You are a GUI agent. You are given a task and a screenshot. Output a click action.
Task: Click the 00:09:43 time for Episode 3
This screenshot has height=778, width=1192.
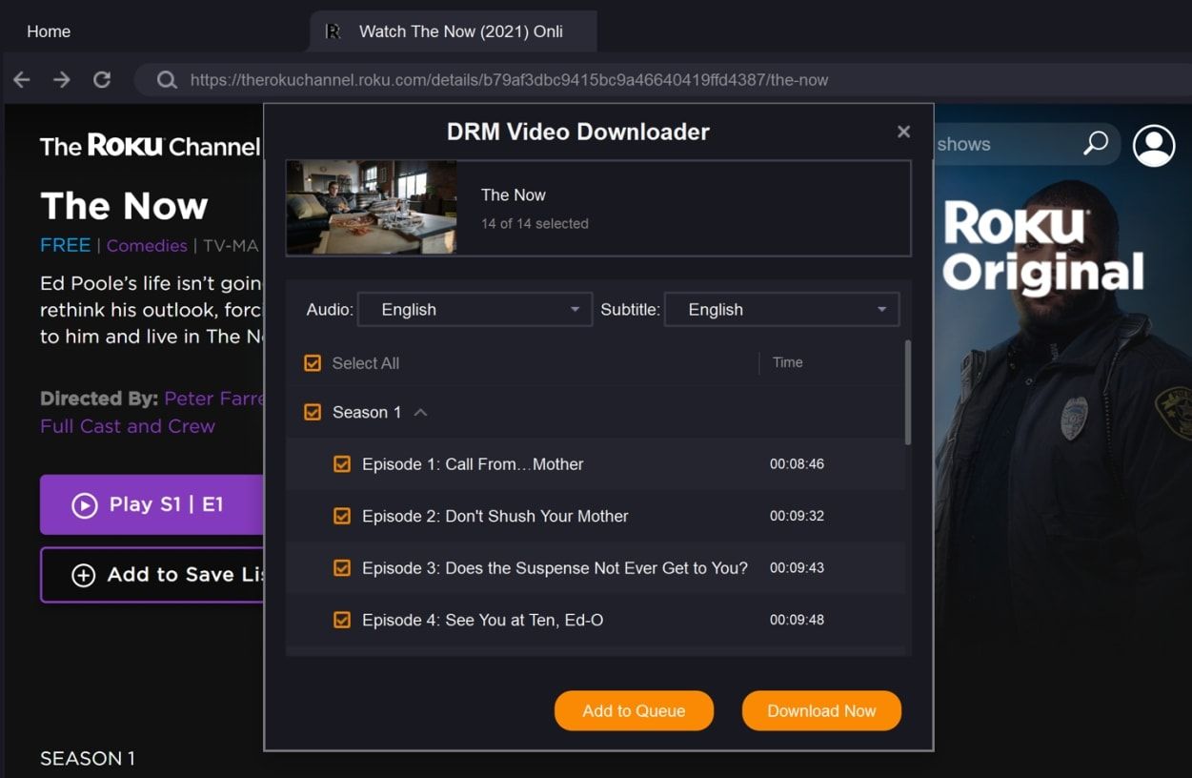(797, 567)
